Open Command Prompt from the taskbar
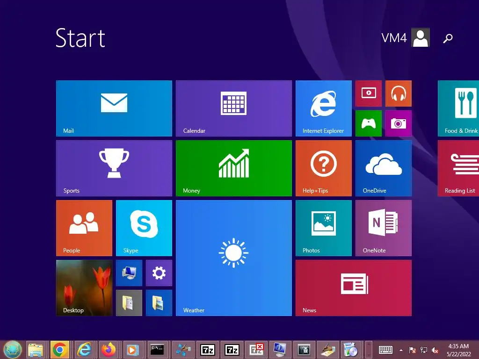Image resolution: width=479 pixels, height=359 pixels. (x=157, y=350)
